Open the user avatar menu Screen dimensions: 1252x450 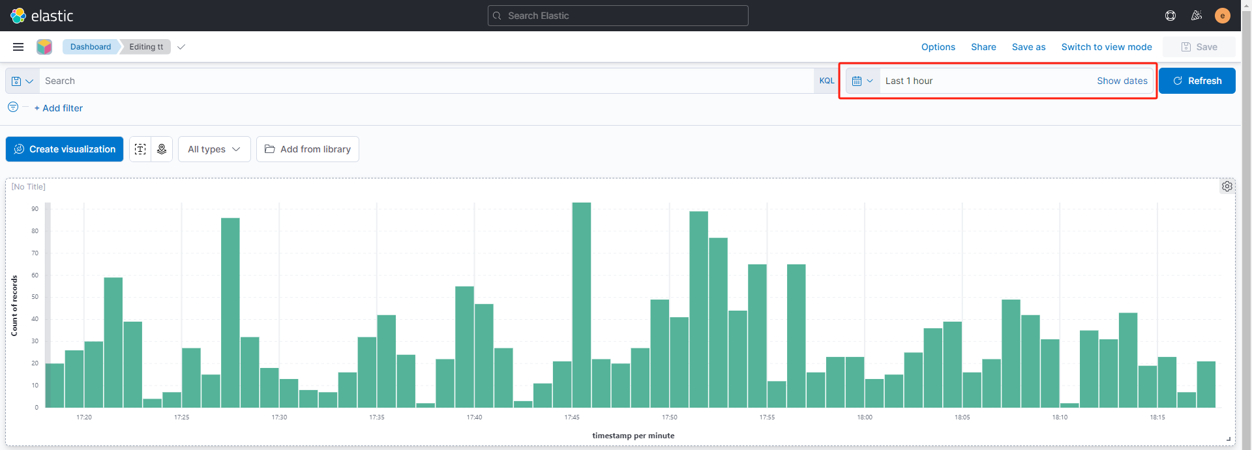pos(1223,16)
